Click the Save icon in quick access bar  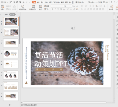11,2
